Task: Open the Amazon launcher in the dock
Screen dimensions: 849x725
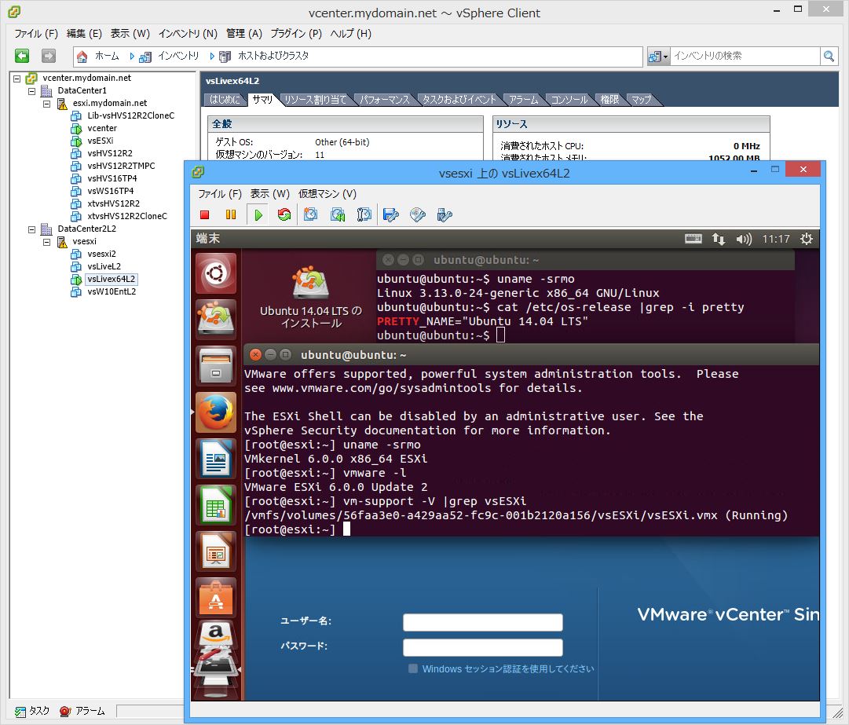Action: (x=216, y=634)
